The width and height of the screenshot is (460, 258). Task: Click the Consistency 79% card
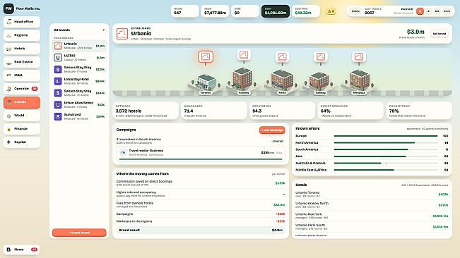419,111
